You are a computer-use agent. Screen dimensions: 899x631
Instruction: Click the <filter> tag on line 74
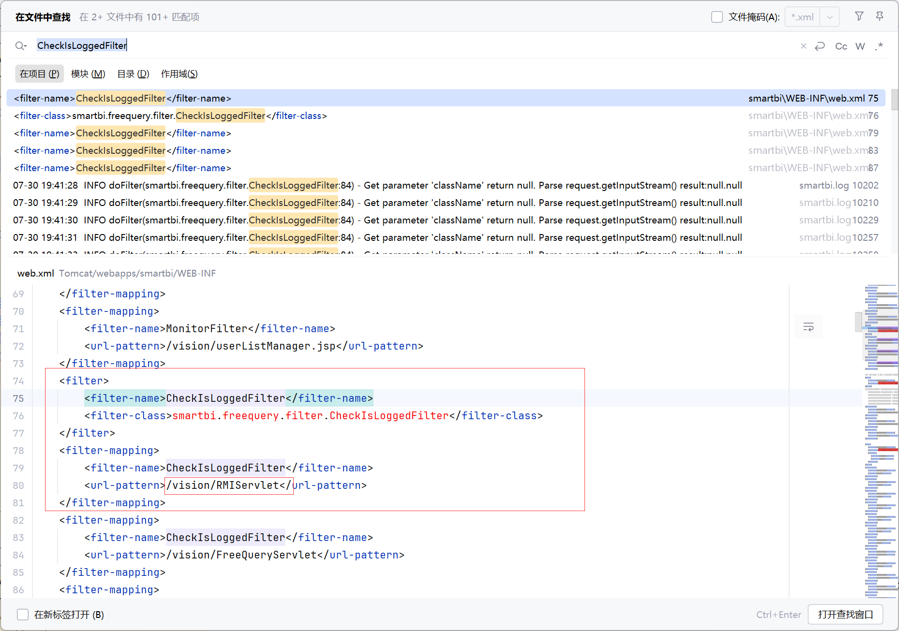(x=84, y=381)
